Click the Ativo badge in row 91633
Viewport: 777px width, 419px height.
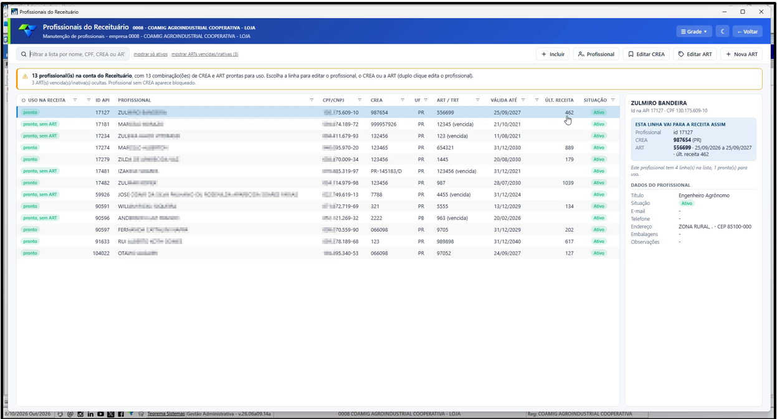coord(599,242)
